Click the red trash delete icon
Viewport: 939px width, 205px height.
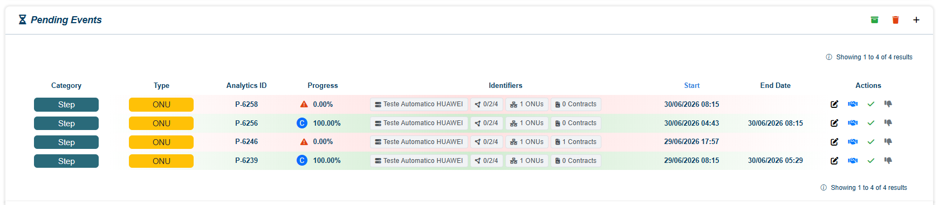[895, 20]
